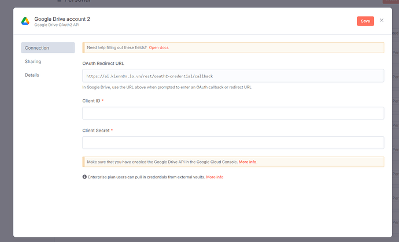Image resolution: width=399 pixels, height=242 pixels.
Task: Open More info about Google Drive API
Action: [247, 162]
